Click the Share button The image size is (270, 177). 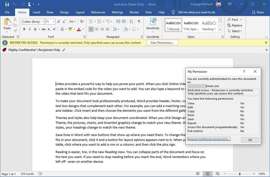pos(258,12)
